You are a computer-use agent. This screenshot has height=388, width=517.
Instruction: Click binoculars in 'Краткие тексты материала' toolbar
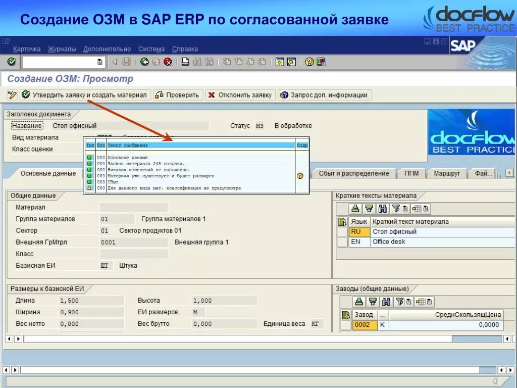(x=383, y=209)
